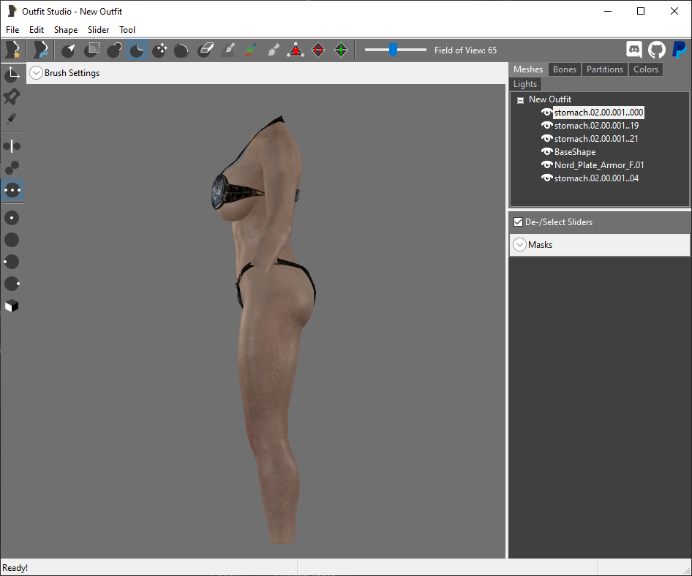Open the Shape menu

tap(66, 29)
